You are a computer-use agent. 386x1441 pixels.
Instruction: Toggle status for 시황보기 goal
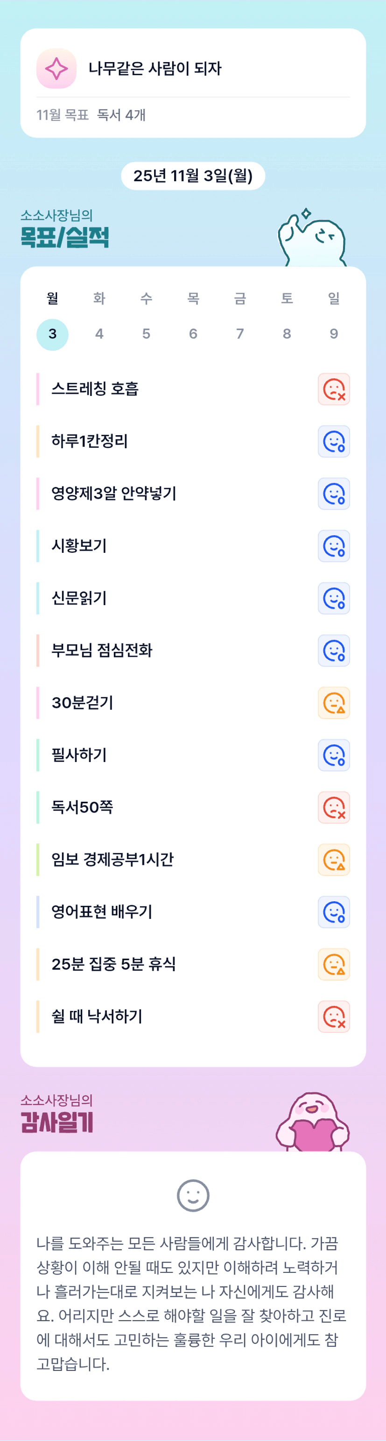click(x=334, y=546)
